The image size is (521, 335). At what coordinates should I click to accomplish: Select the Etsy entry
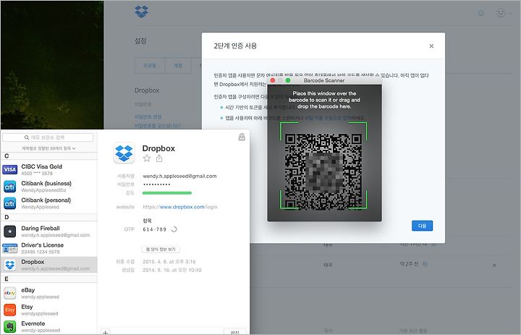49,310
